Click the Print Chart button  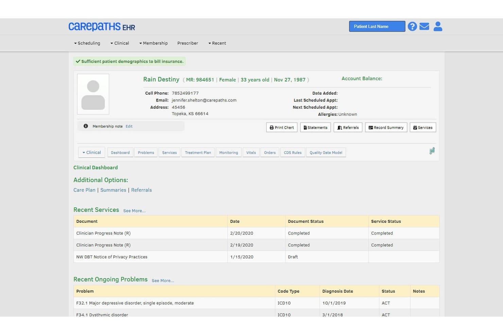[x=282, y=128]
